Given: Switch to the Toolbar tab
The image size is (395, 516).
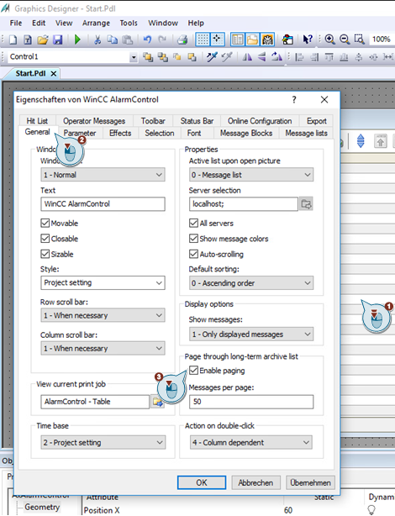Looking at the screenshot, I should pyautogui.click(x=153, y=121).
